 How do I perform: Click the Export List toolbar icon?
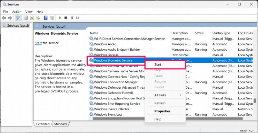coord(38,18)
